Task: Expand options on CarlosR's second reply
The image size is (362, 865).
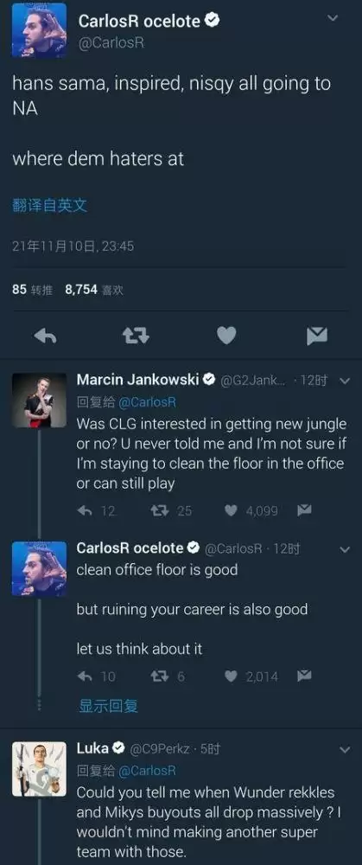Action: coord(345,549)
